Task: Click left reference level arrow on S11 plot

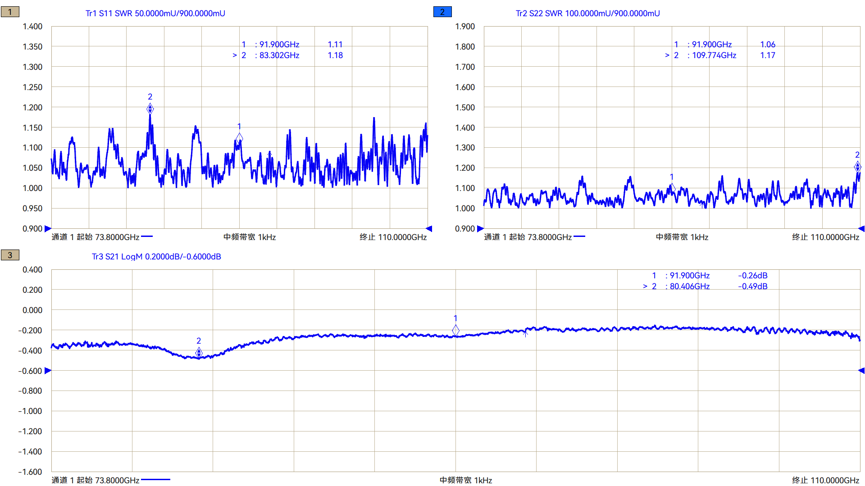Action: pyautogui.click(x=48, y=229)
